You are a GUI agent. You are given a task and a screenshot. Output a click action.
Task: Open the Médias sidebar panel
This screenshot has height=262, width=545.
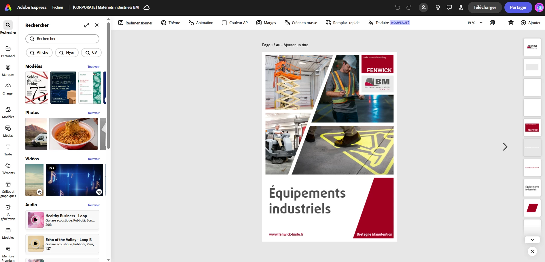[8, 131]
